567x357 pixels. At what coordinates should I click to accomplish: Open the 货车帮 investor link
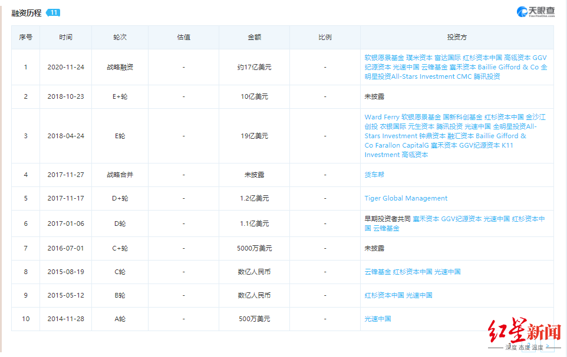374,175
